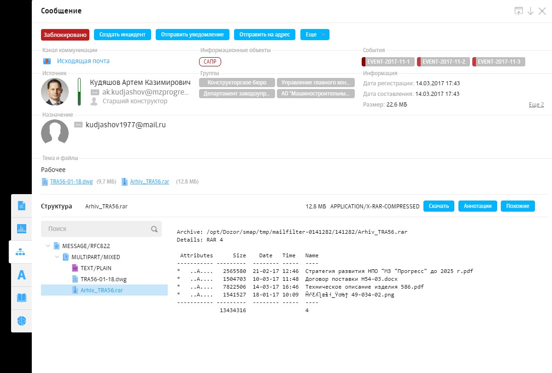Select TEXT/PLAIN in structure tree
The width and height of the screenshot is (552, 373).
point(96,268)
